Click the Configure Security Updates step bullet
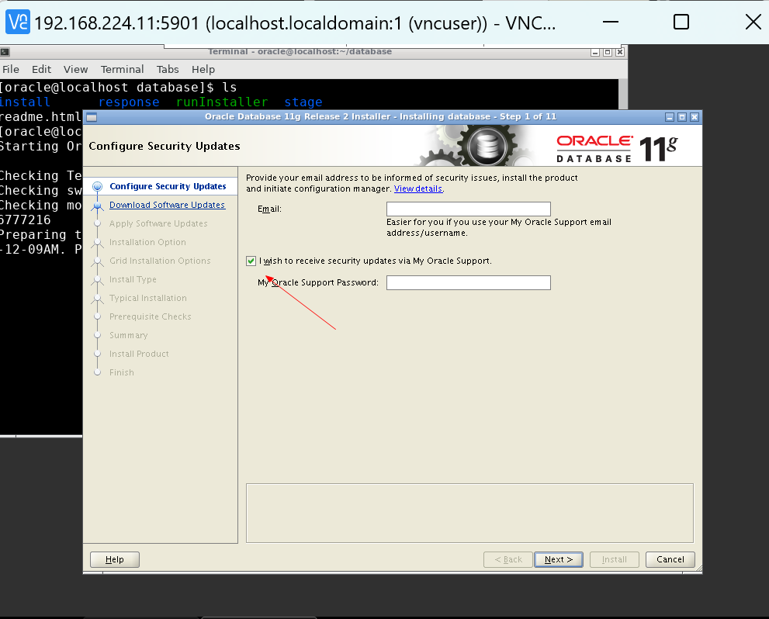Screen dimensions: 769x619 [x=98, y=186]
